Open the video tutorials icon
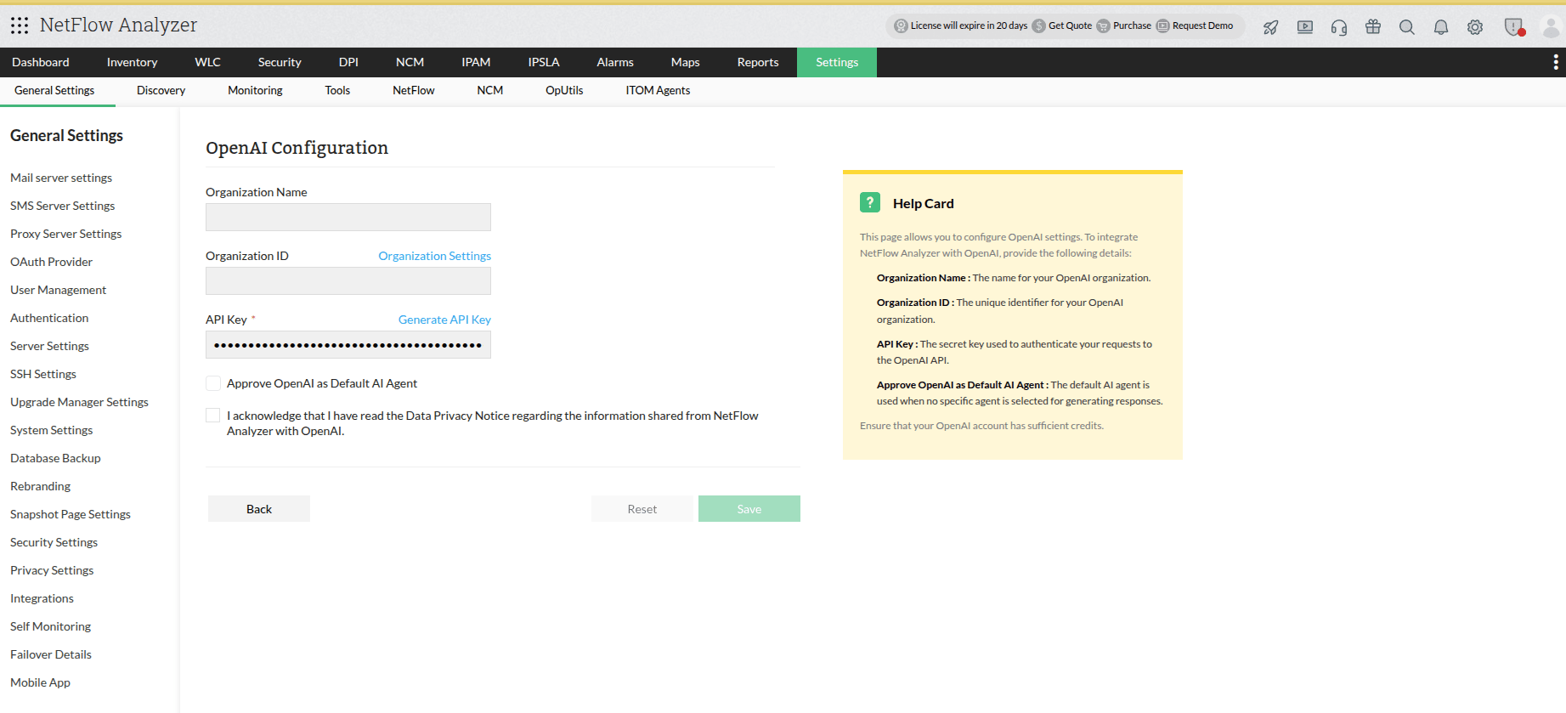 1305,27
